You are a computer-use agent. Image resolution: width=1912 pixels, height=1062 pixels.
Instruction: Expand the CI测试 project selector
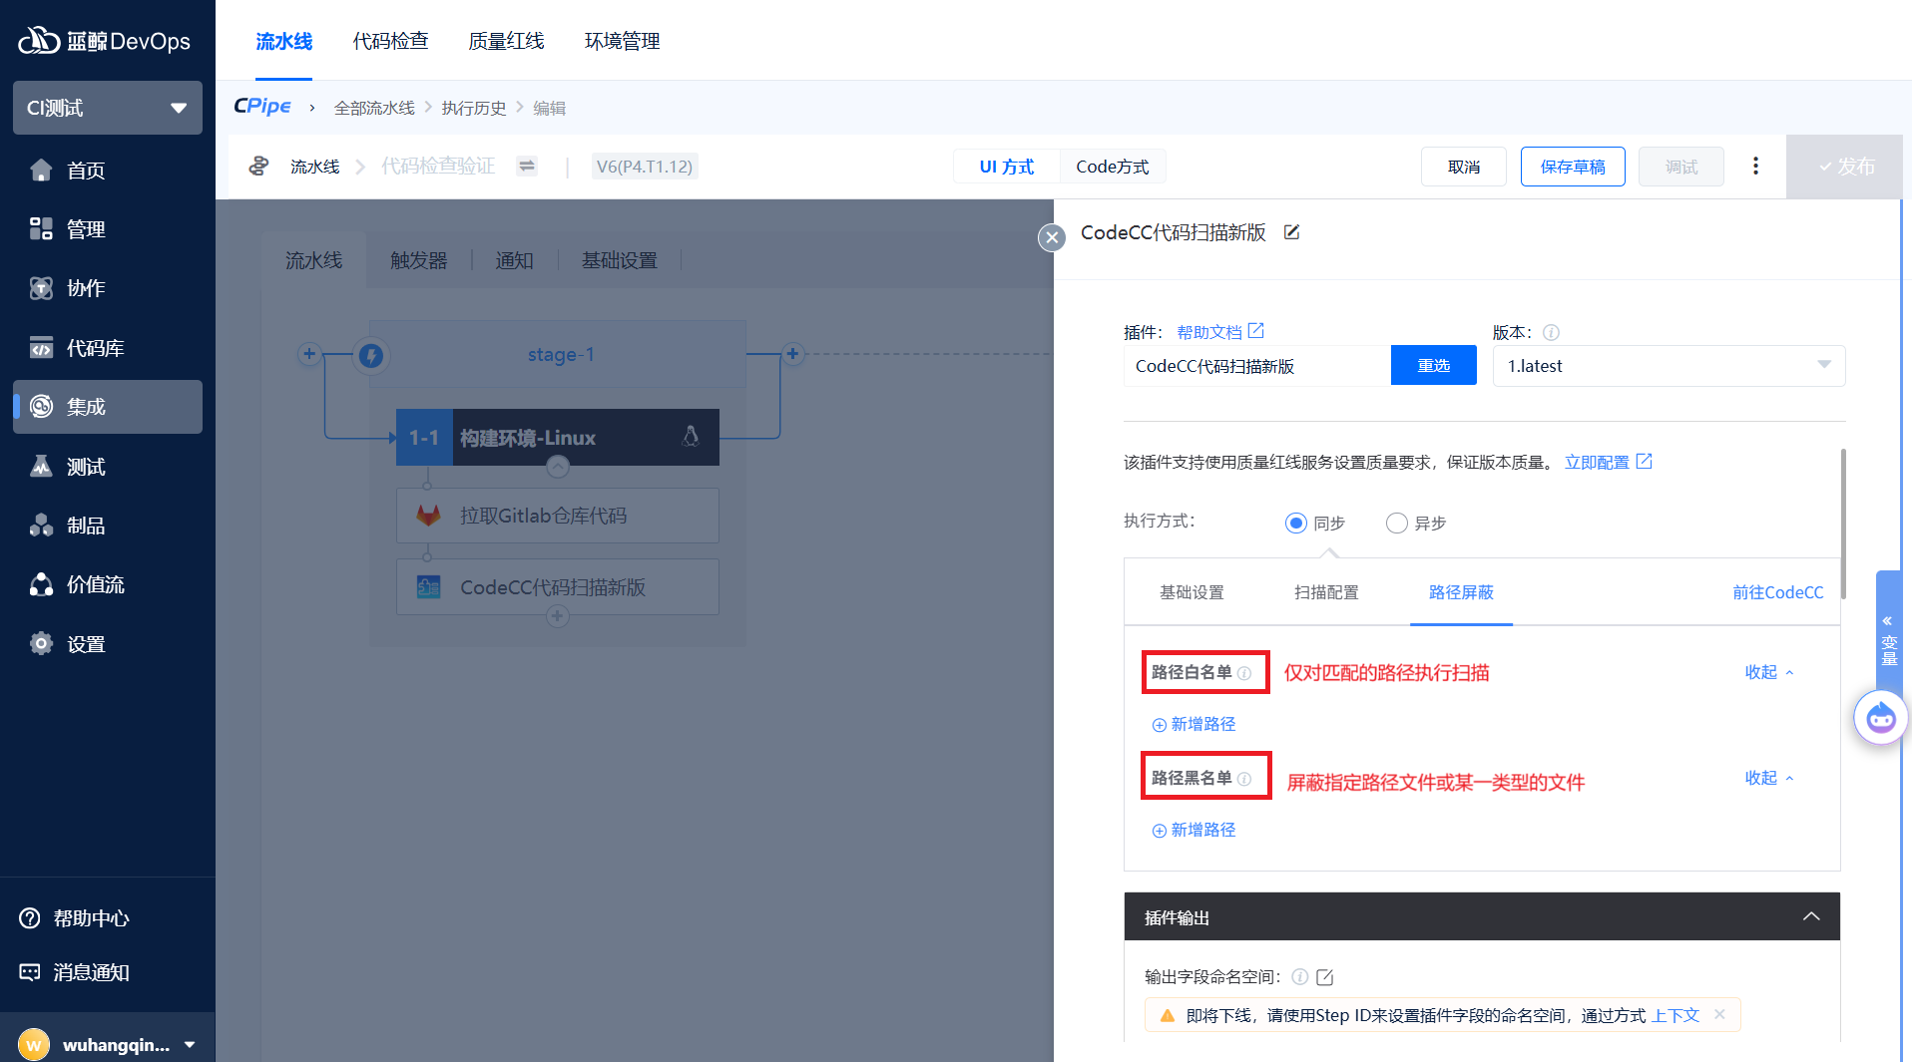tap(107, 108)
